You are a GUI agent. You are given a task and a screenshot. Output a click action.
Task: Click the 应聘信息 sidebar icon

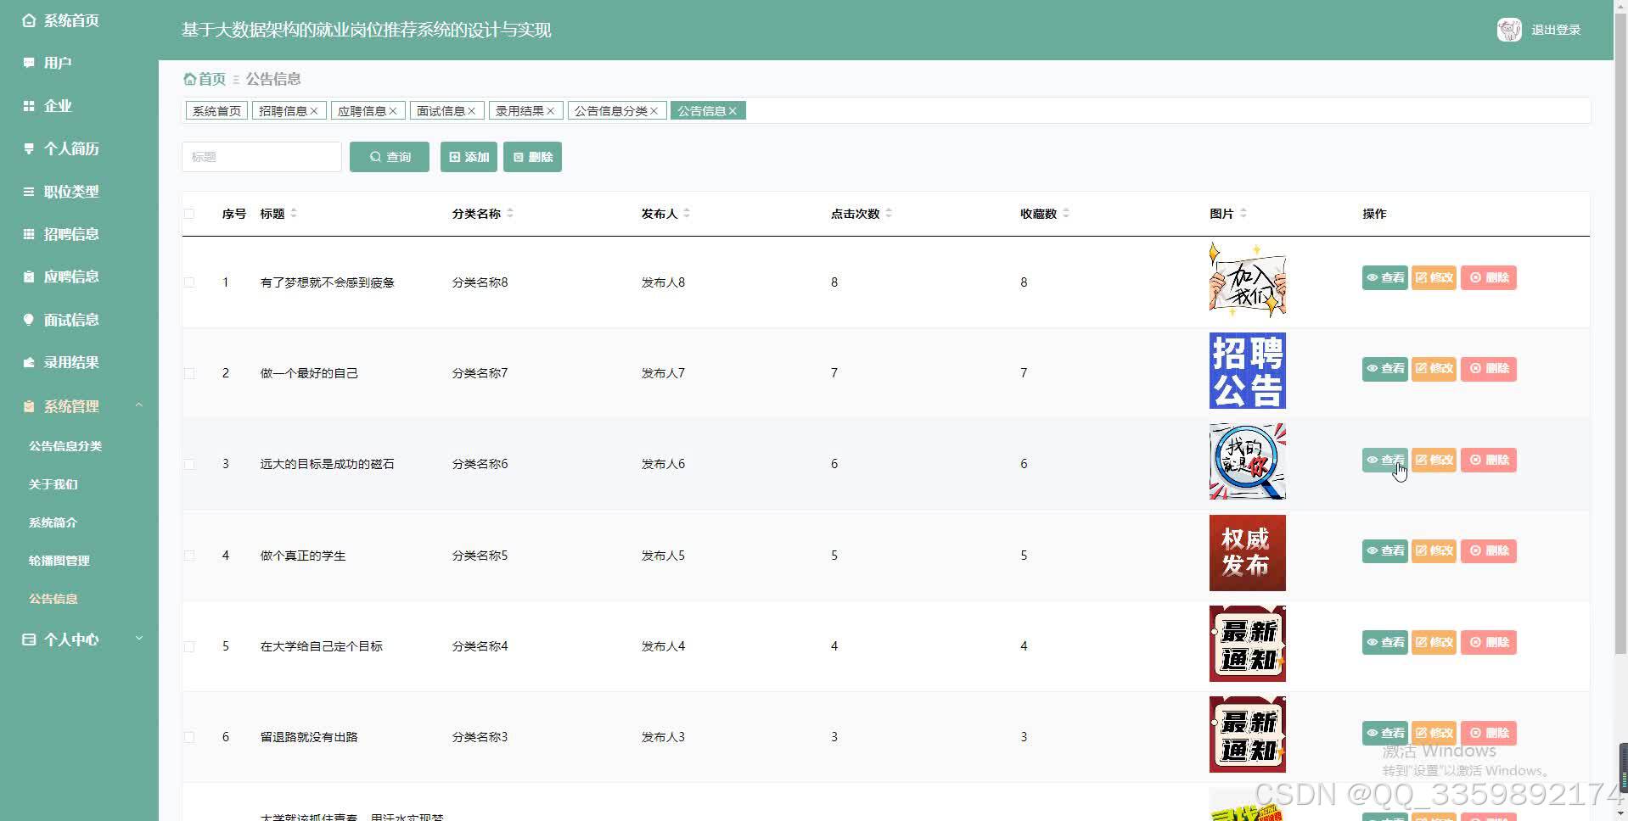pyautogui.click(x=29, y=276)
